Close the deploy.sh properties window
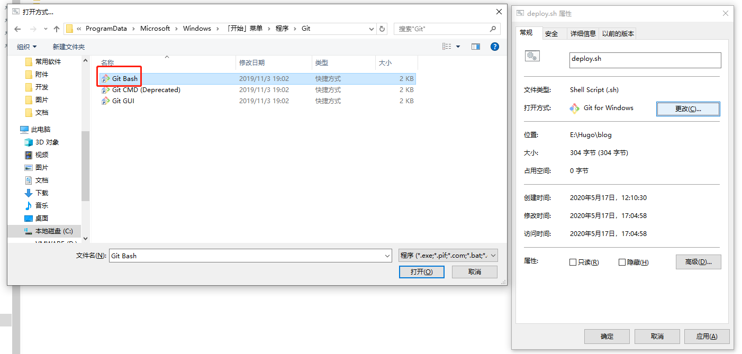 click(725, 13)
